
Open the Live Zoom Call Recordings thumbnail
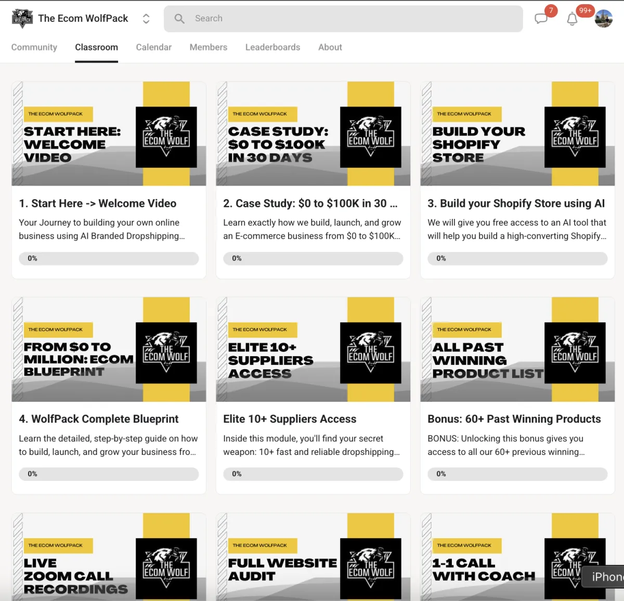pyautogui.click(x=109, y=557)
